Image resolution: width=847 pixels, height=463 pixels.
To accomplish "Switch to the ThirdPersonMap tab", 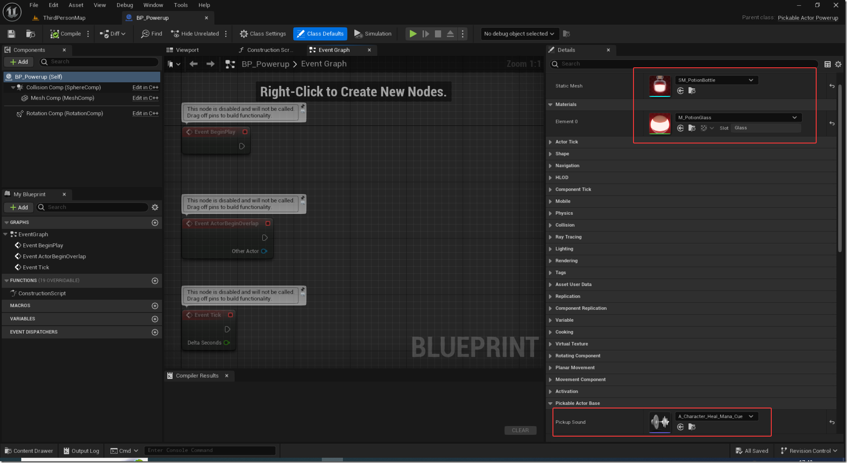I will click(x=64, y=18).
